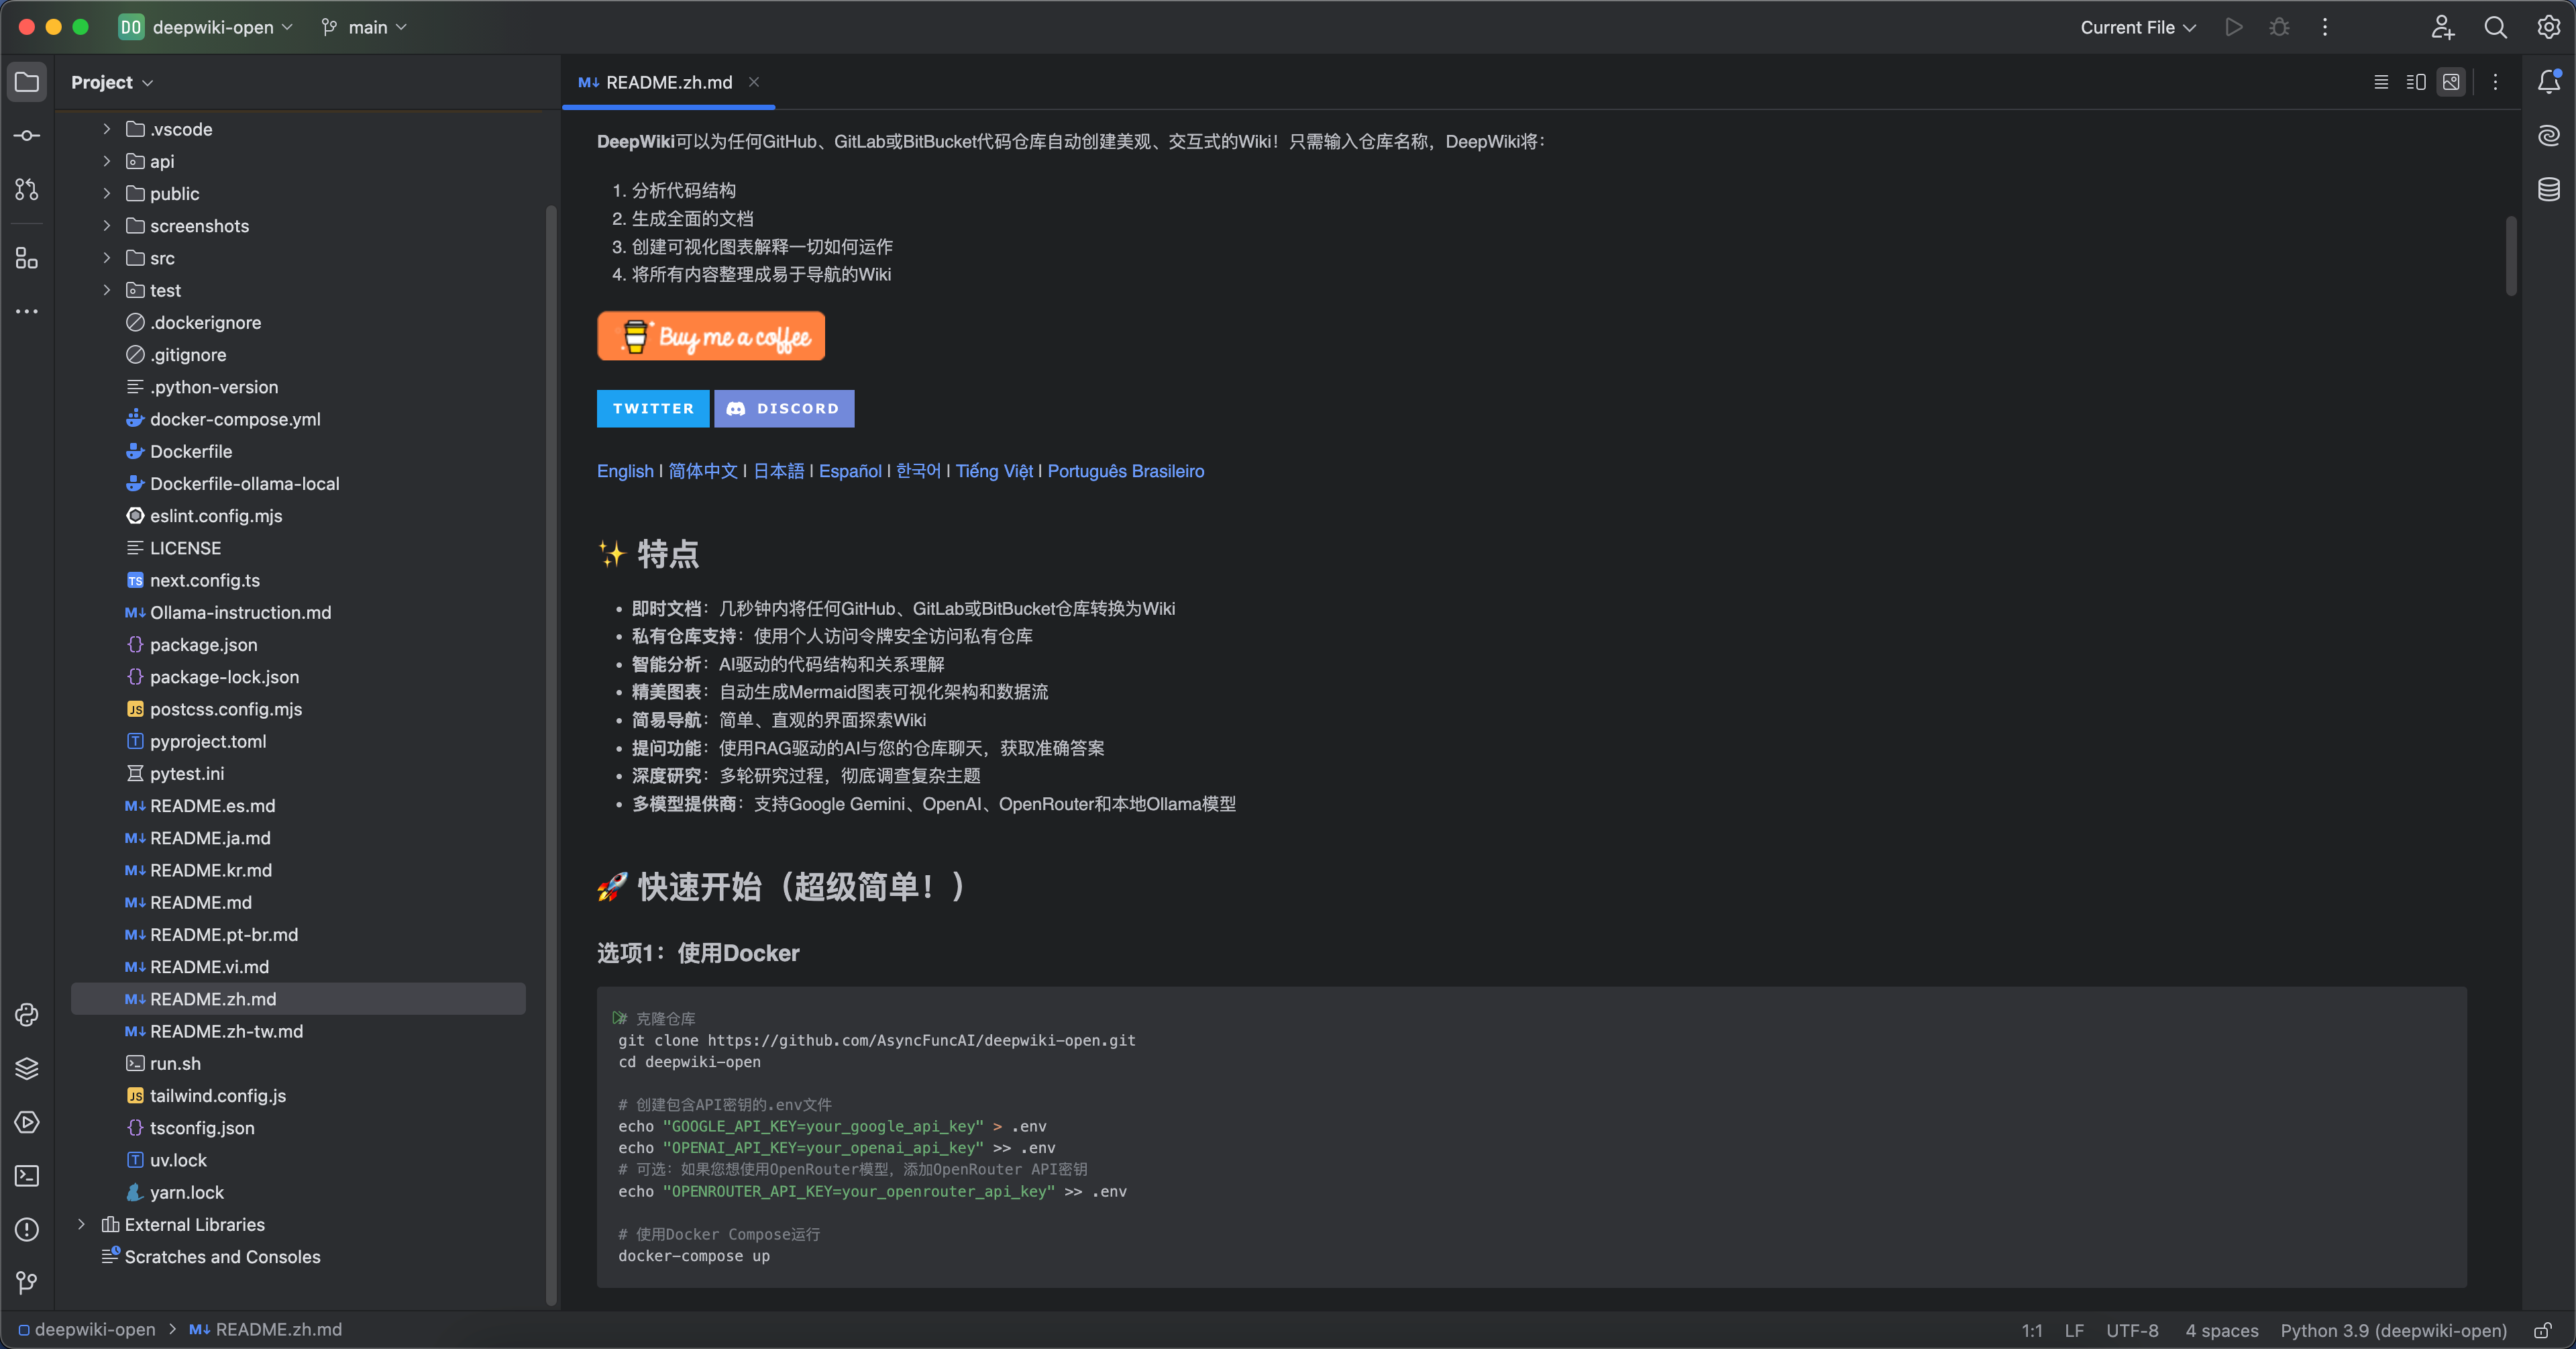The width and height of the screenshot is (2576, 1349).
Task: Expand the screenshots folder
Action: point(107,225)
